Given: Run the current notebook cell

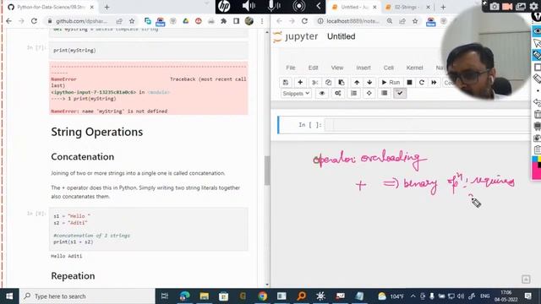Looking at the screenshot, I should click(391, 83).
